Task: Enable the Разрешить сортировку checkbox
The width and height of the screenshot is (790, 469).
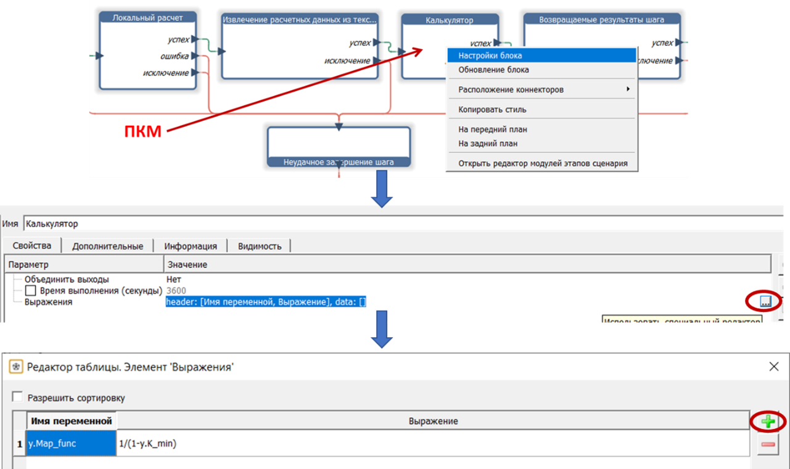Action: (17, 398)
